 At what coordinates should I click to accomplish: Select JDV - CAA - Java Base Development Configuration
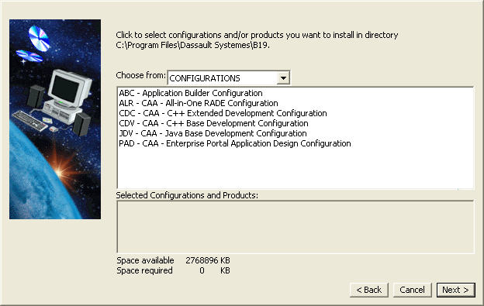(213, 133)
